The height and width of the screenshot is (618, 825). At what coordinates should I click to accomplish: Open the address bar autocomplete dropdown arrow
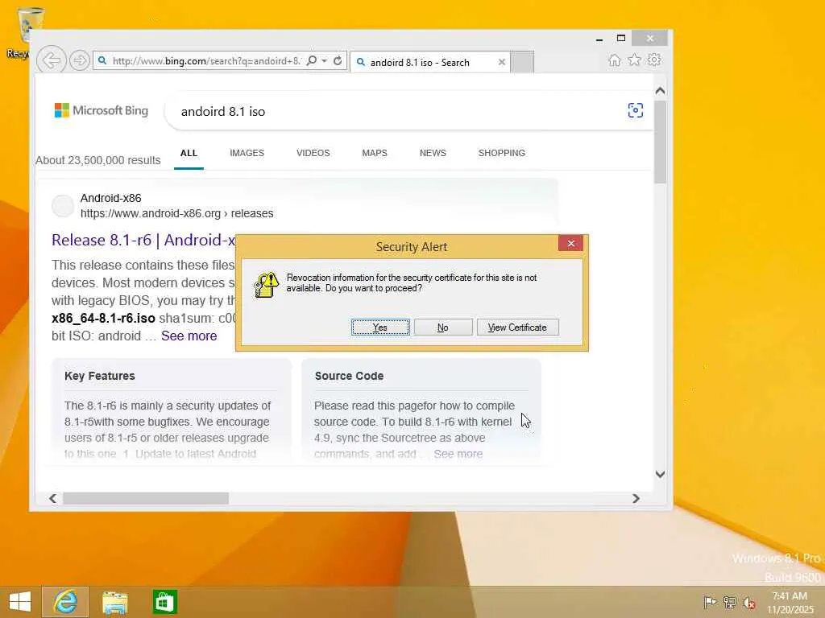[325, 60]
